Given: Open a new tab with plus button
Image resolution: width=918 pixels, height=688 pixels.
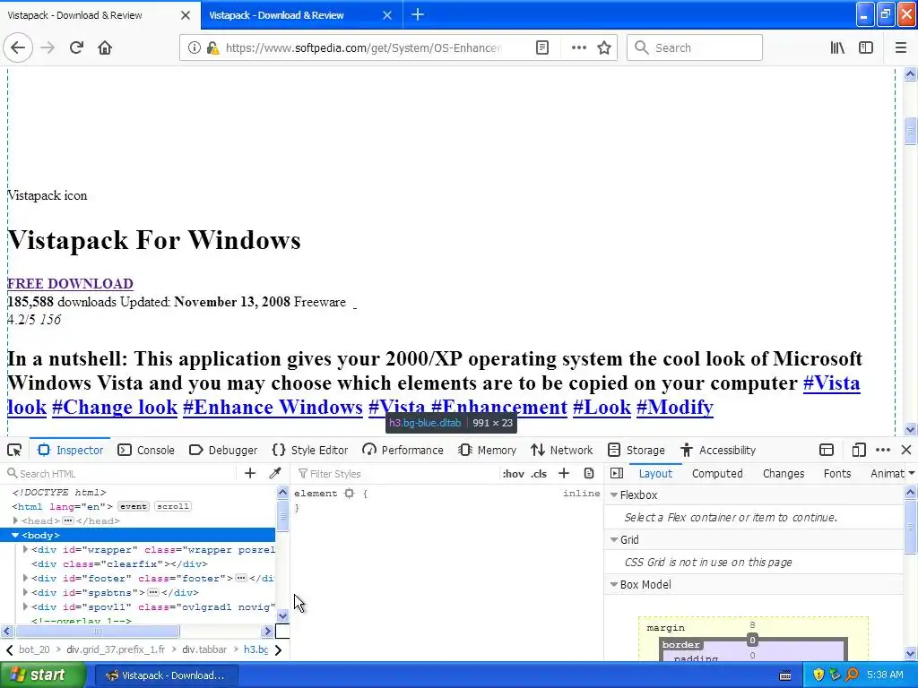Looking at the screenshot, I should (x=418, y=14).
